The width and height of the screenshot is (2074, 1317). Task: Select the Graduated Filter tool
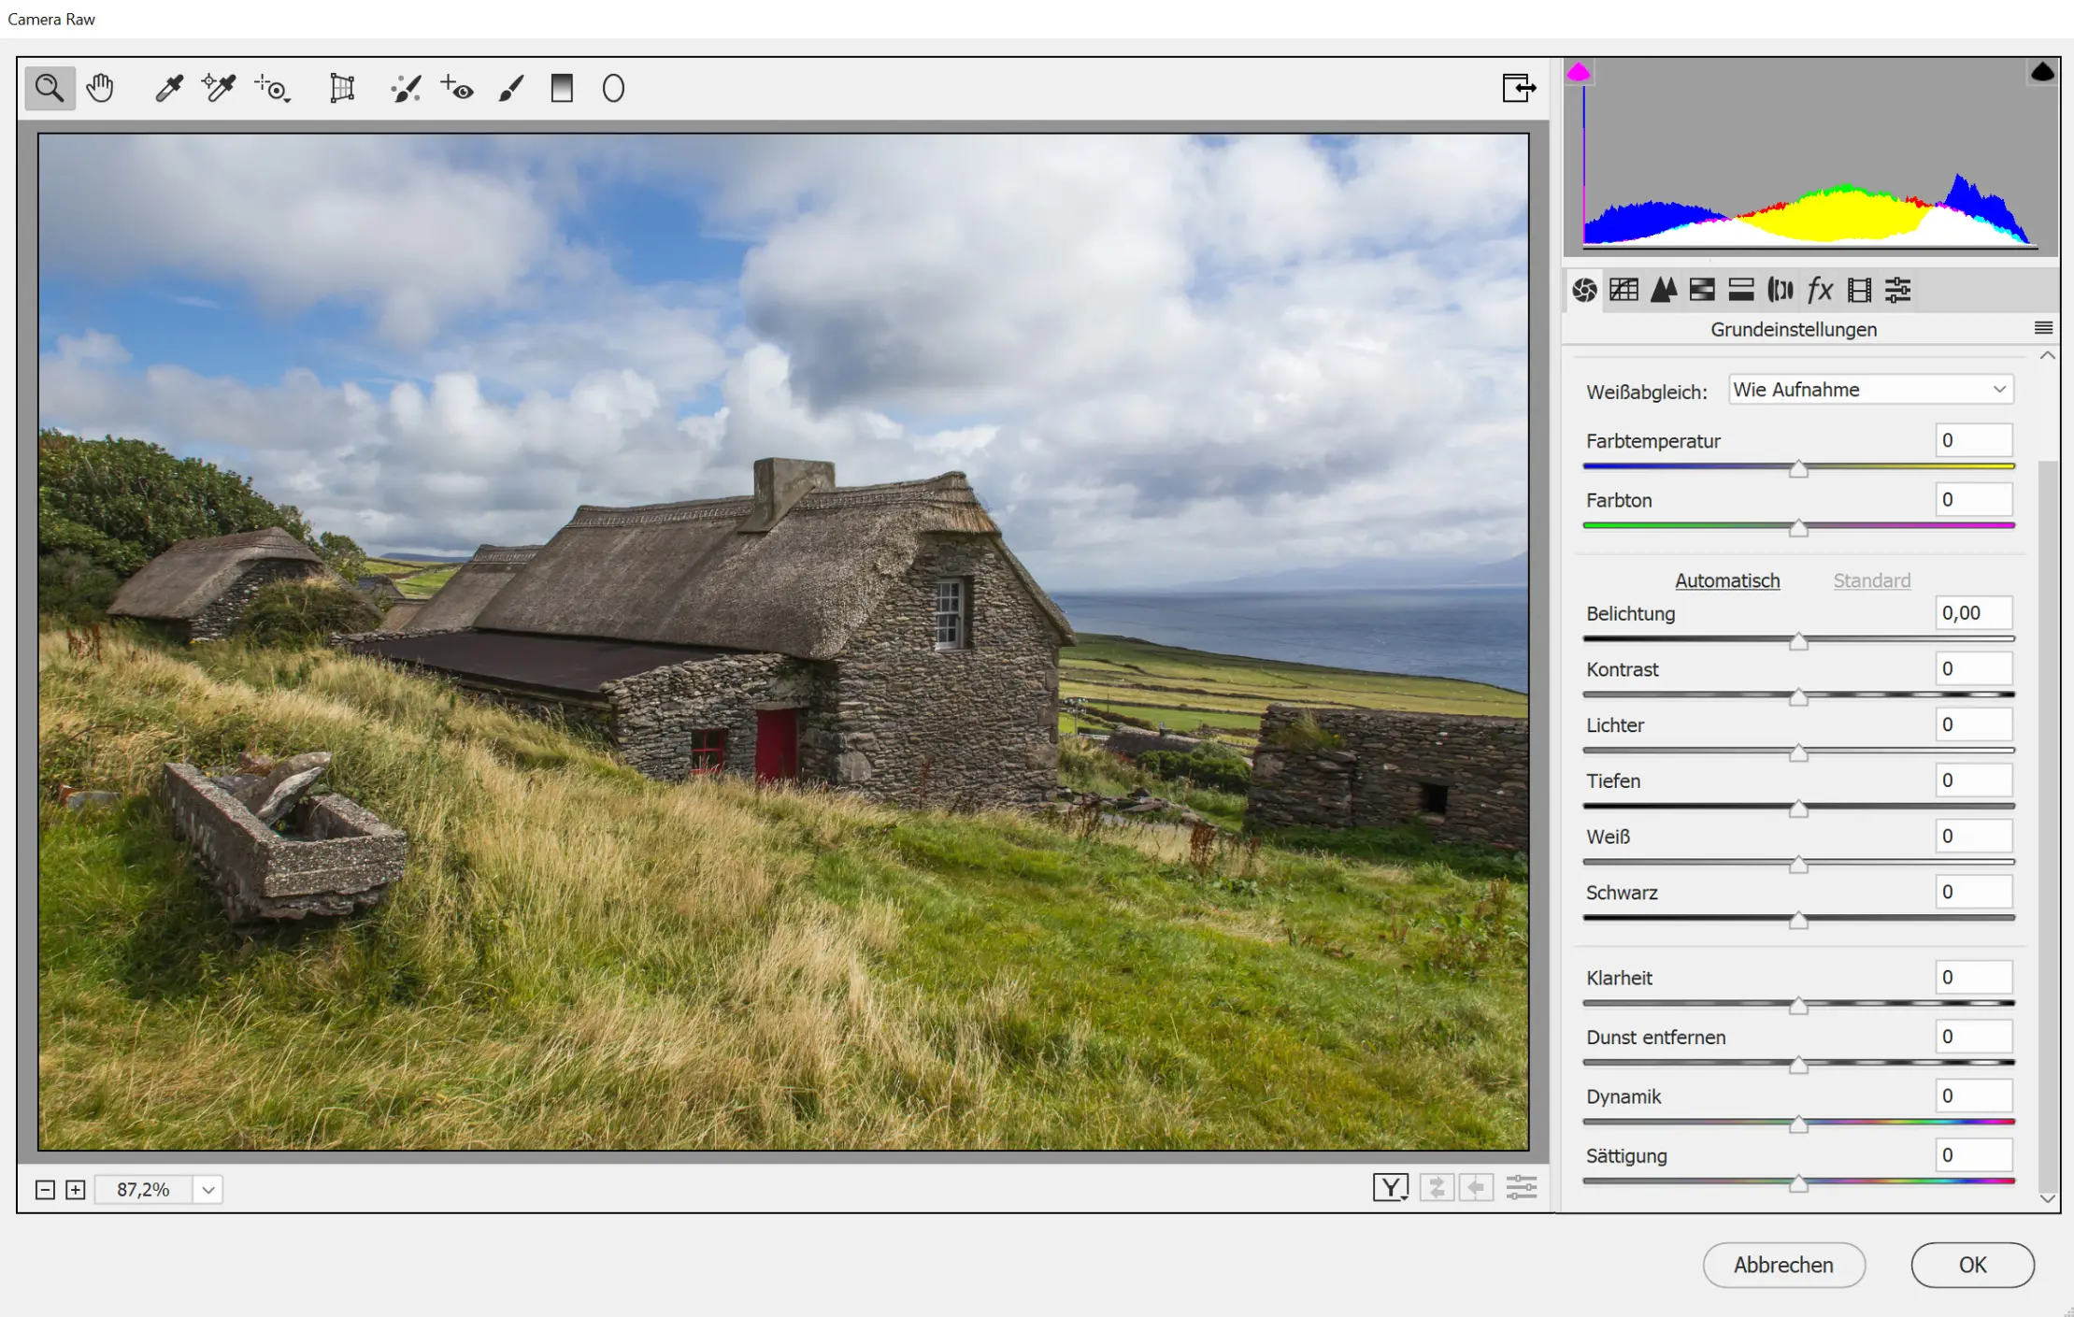pyautogui.click(x=562, y=89)
